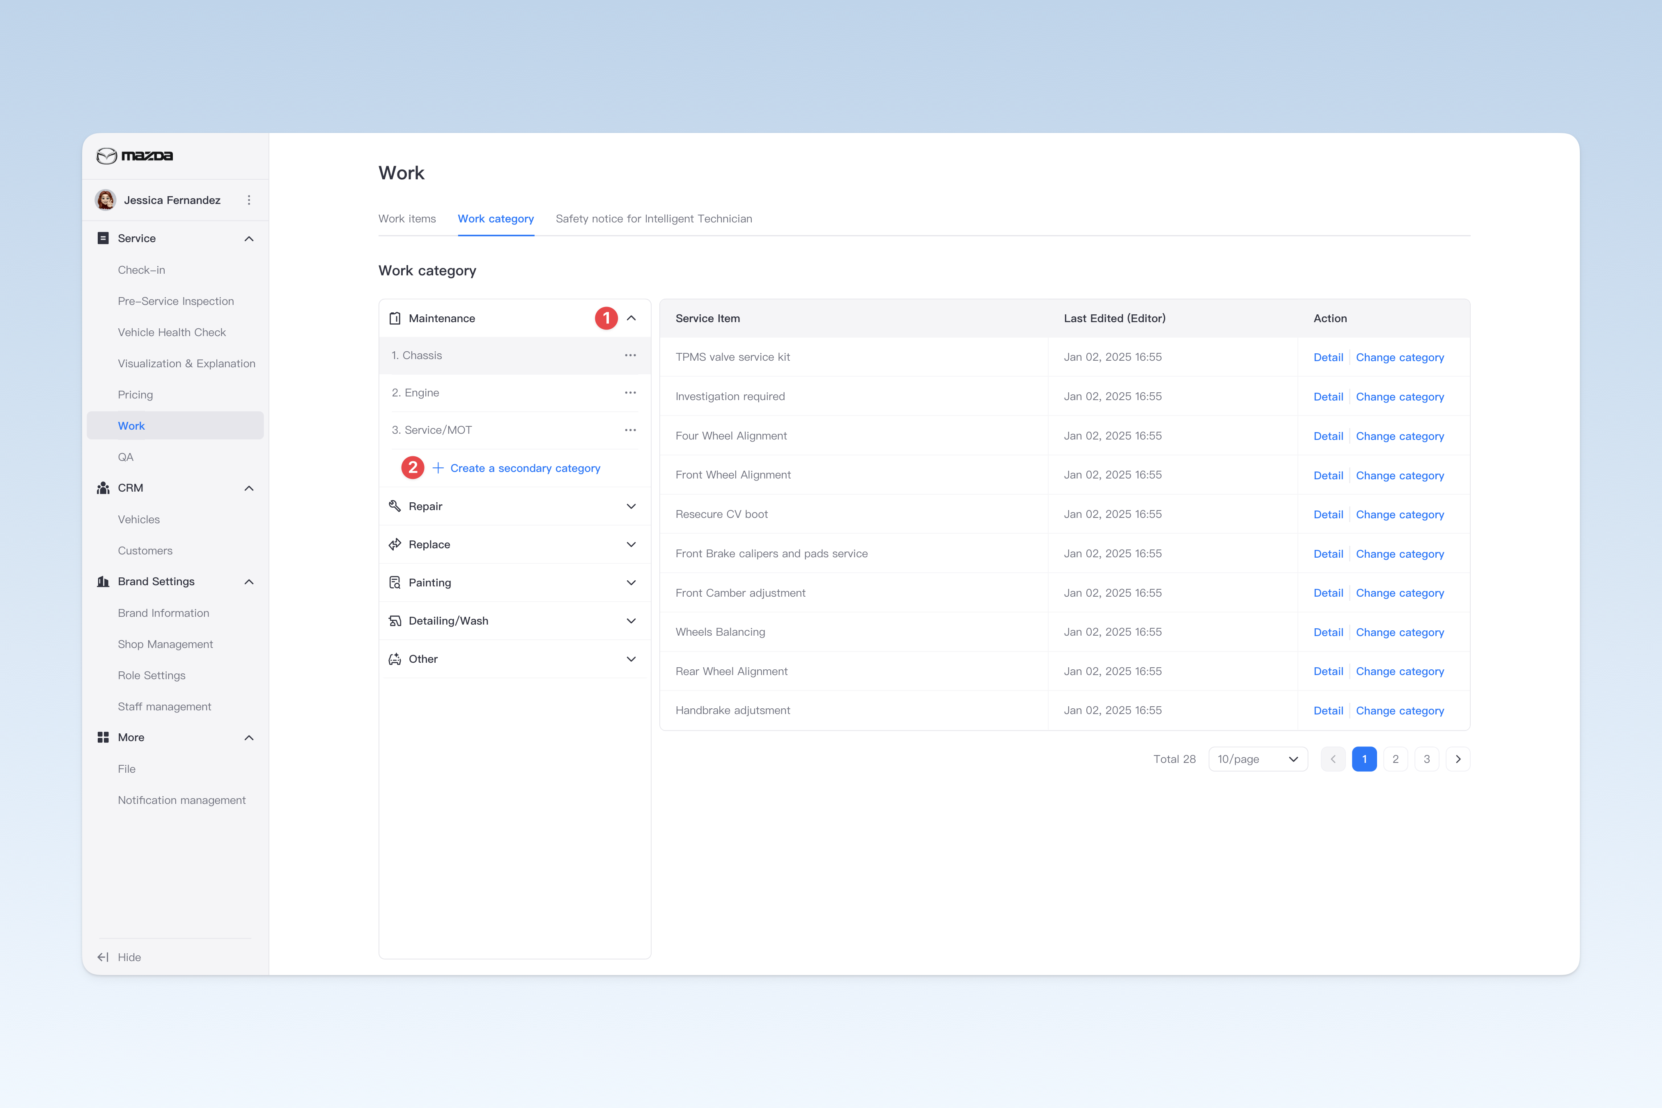Collapse the Maintenance category

pos(631,319)
